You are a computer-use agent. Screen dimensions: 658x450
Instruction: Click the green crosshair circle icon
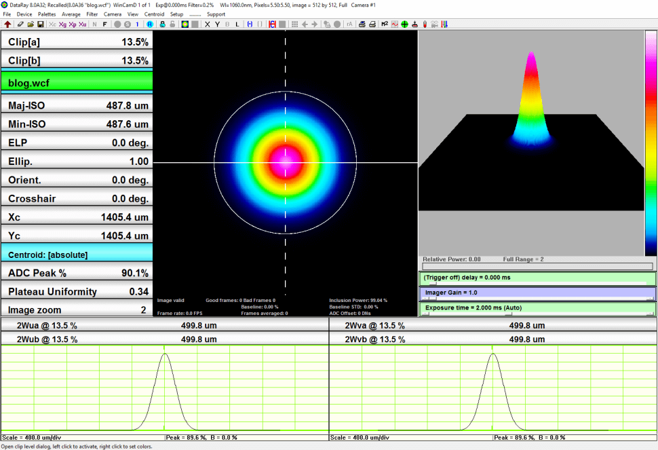click(x=404, y=24)
